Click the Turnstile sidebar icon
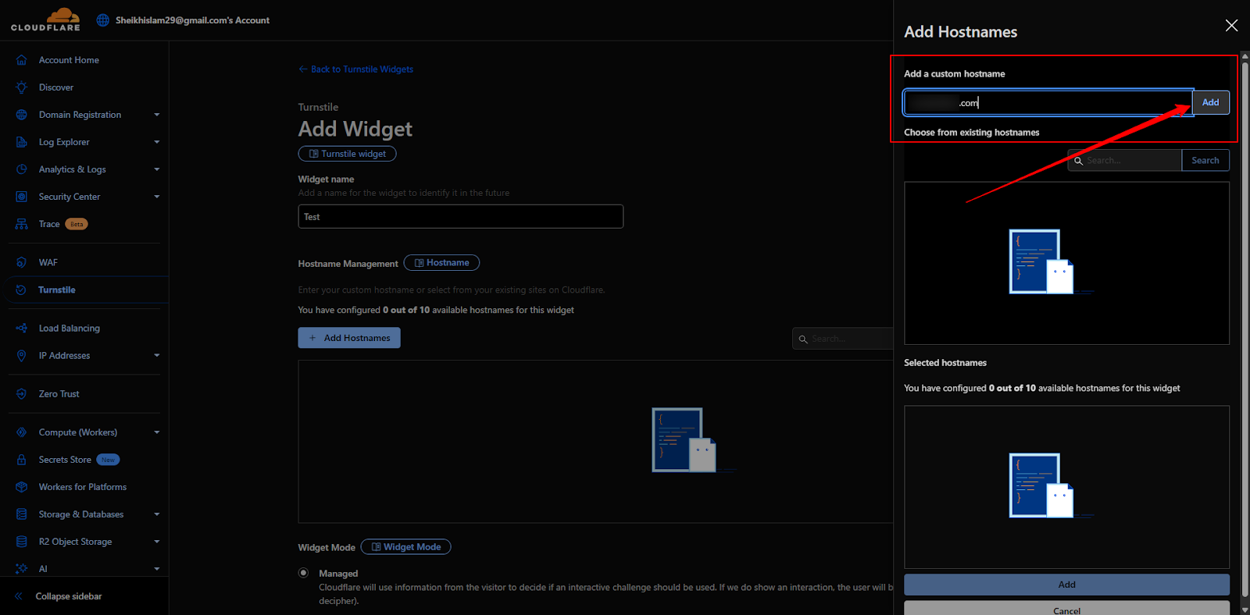This screenshot has height=615, width=1250. tap(21, 290)
